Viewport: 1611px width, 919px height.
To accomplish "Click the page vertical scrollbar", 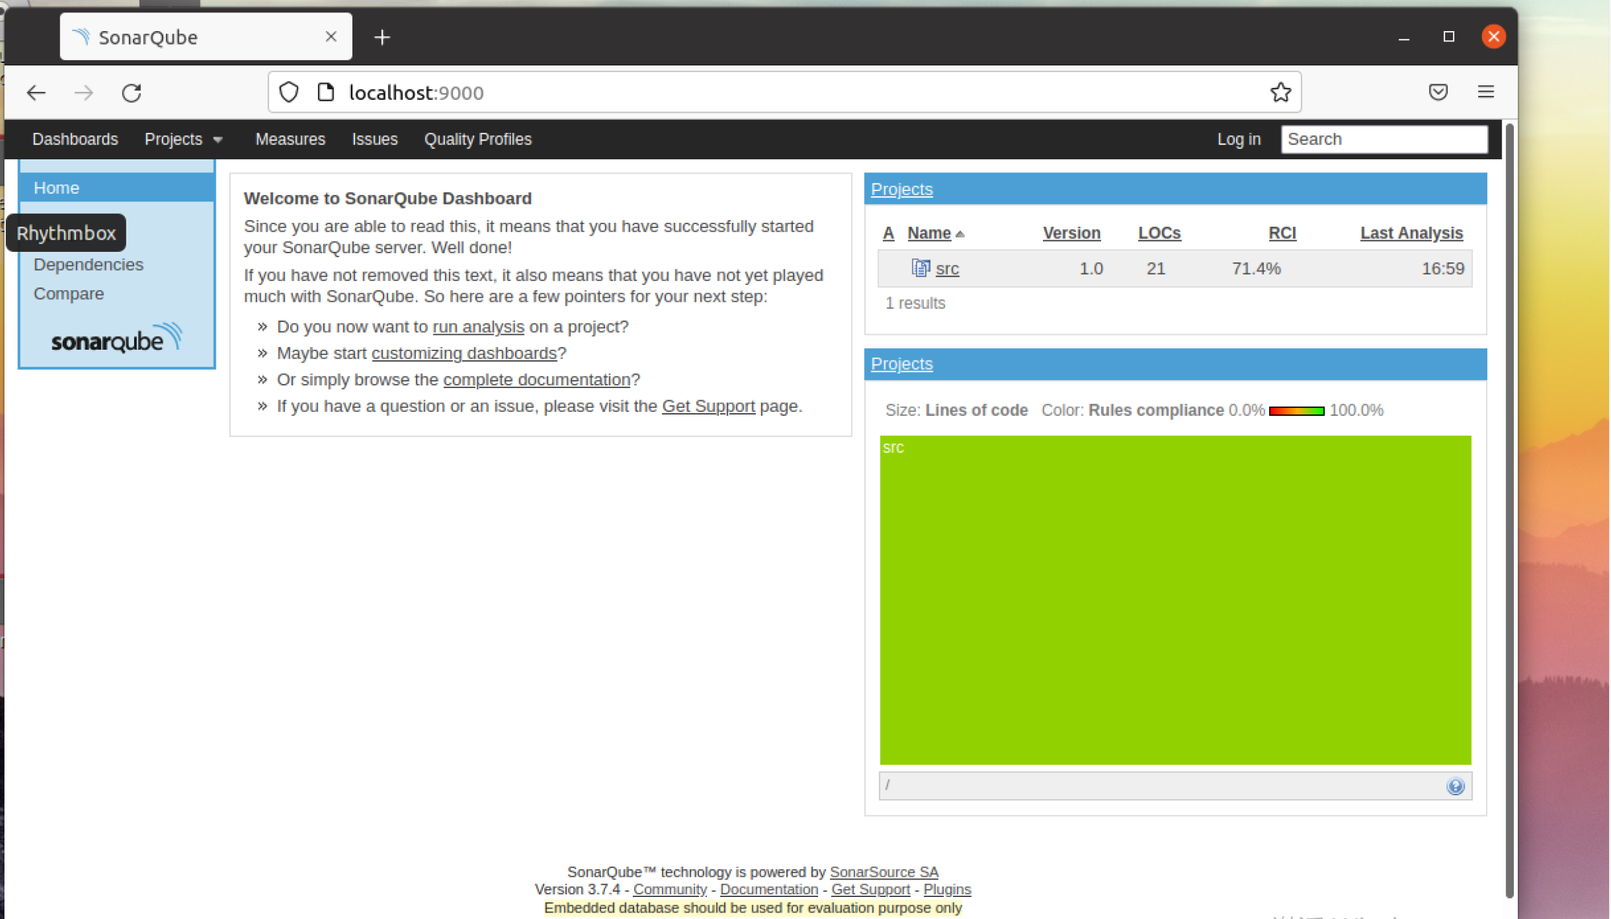I will [x=1509, y=510].
